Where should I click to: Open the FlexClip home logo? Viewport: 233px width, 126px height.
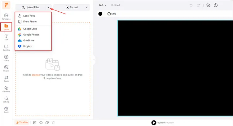(x=6, y=5)
